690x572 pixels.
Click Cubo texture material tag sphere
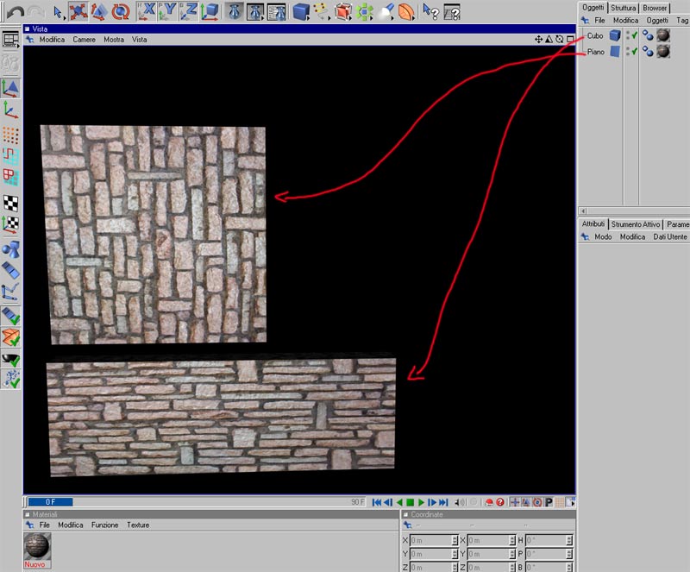(x=663, y=35)
